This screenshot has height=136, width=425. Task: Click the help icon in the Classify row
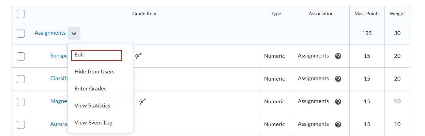coord(338,79)
